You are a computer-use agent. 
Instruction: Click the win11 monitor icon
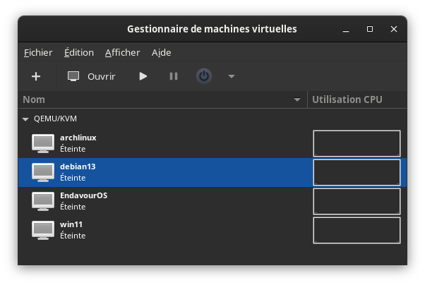(43, 230)
